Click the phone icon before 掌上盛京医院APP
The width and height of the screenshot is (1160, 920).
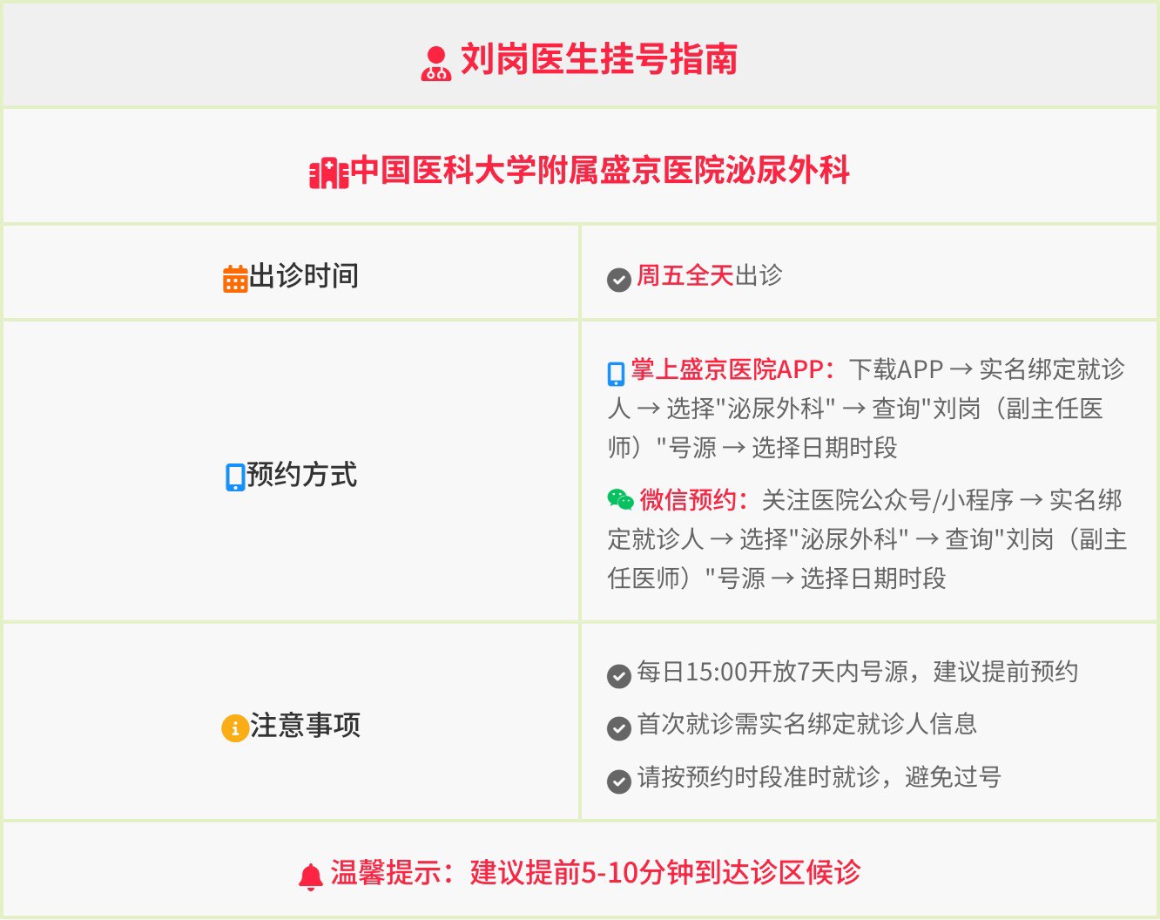click(x=617, y=373)
